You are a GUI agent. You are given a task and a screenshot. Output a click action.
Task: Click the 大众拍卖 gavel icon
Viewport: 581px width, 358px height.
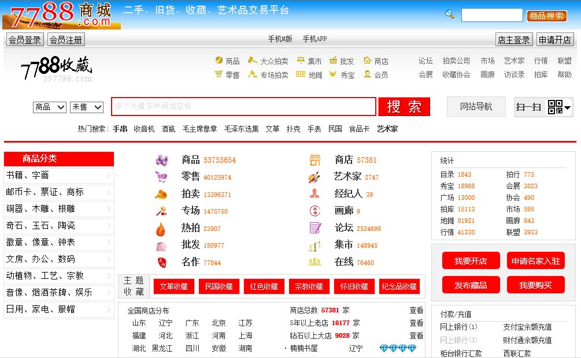click(x=252, y=60)
